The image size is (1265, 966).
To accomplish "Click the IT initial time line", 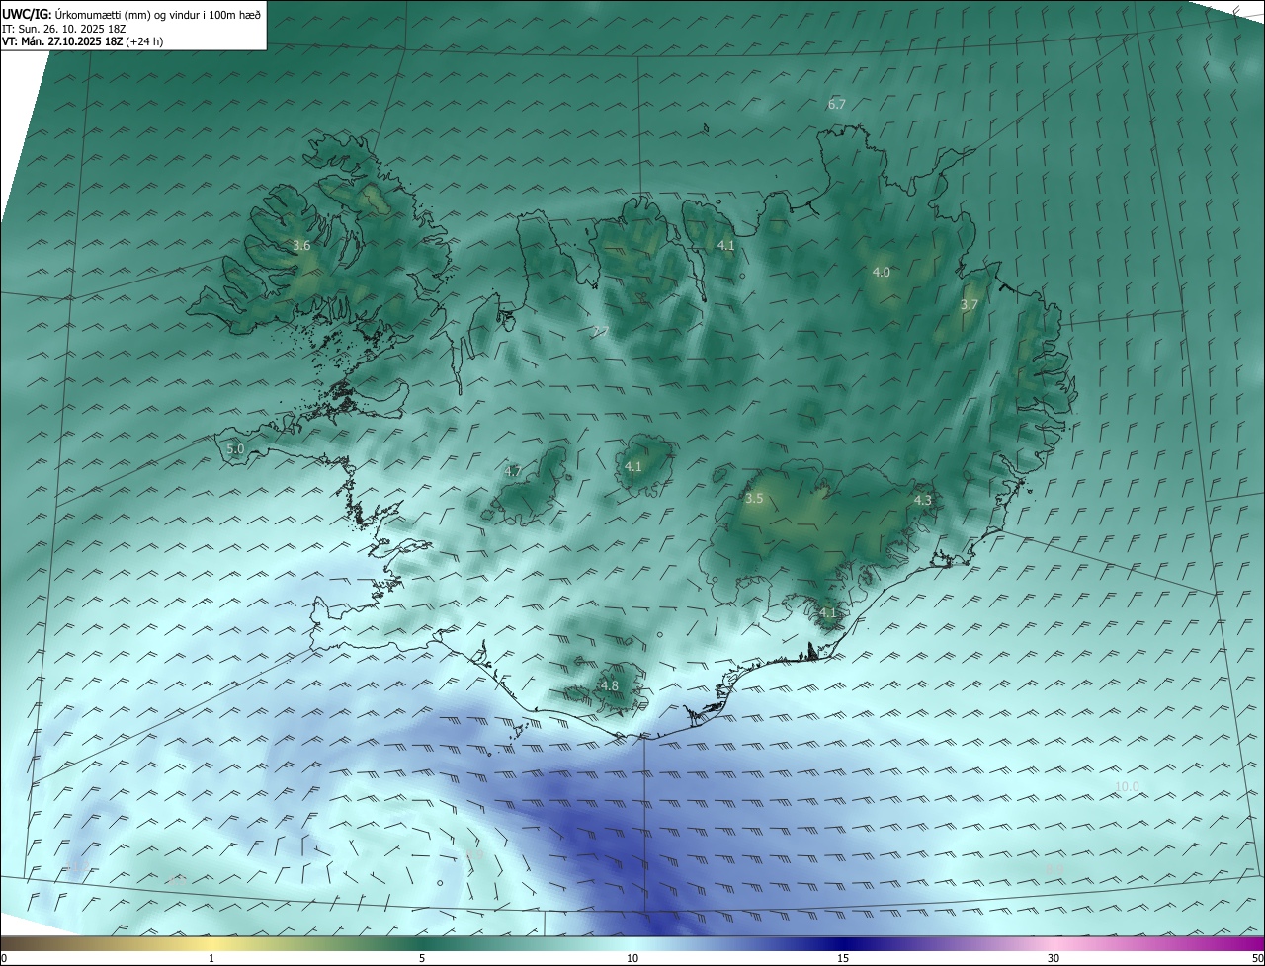I will 63,29.
